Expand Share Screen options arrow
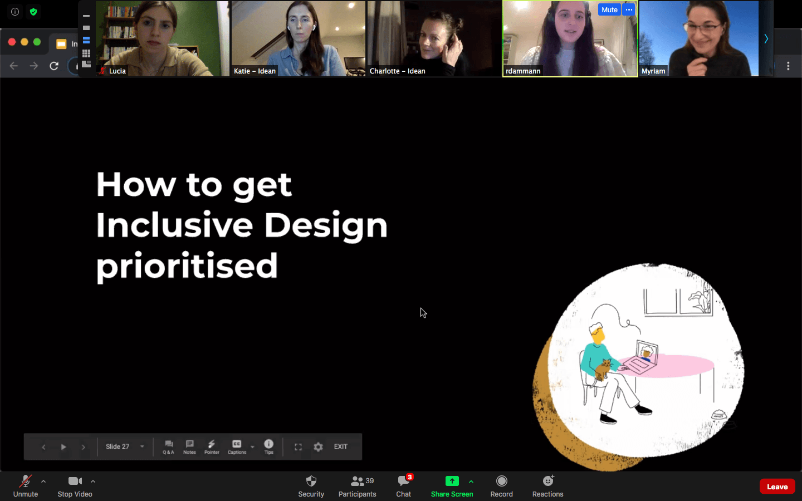Viewport: 802px width, 501px height. tap(471, 482)
